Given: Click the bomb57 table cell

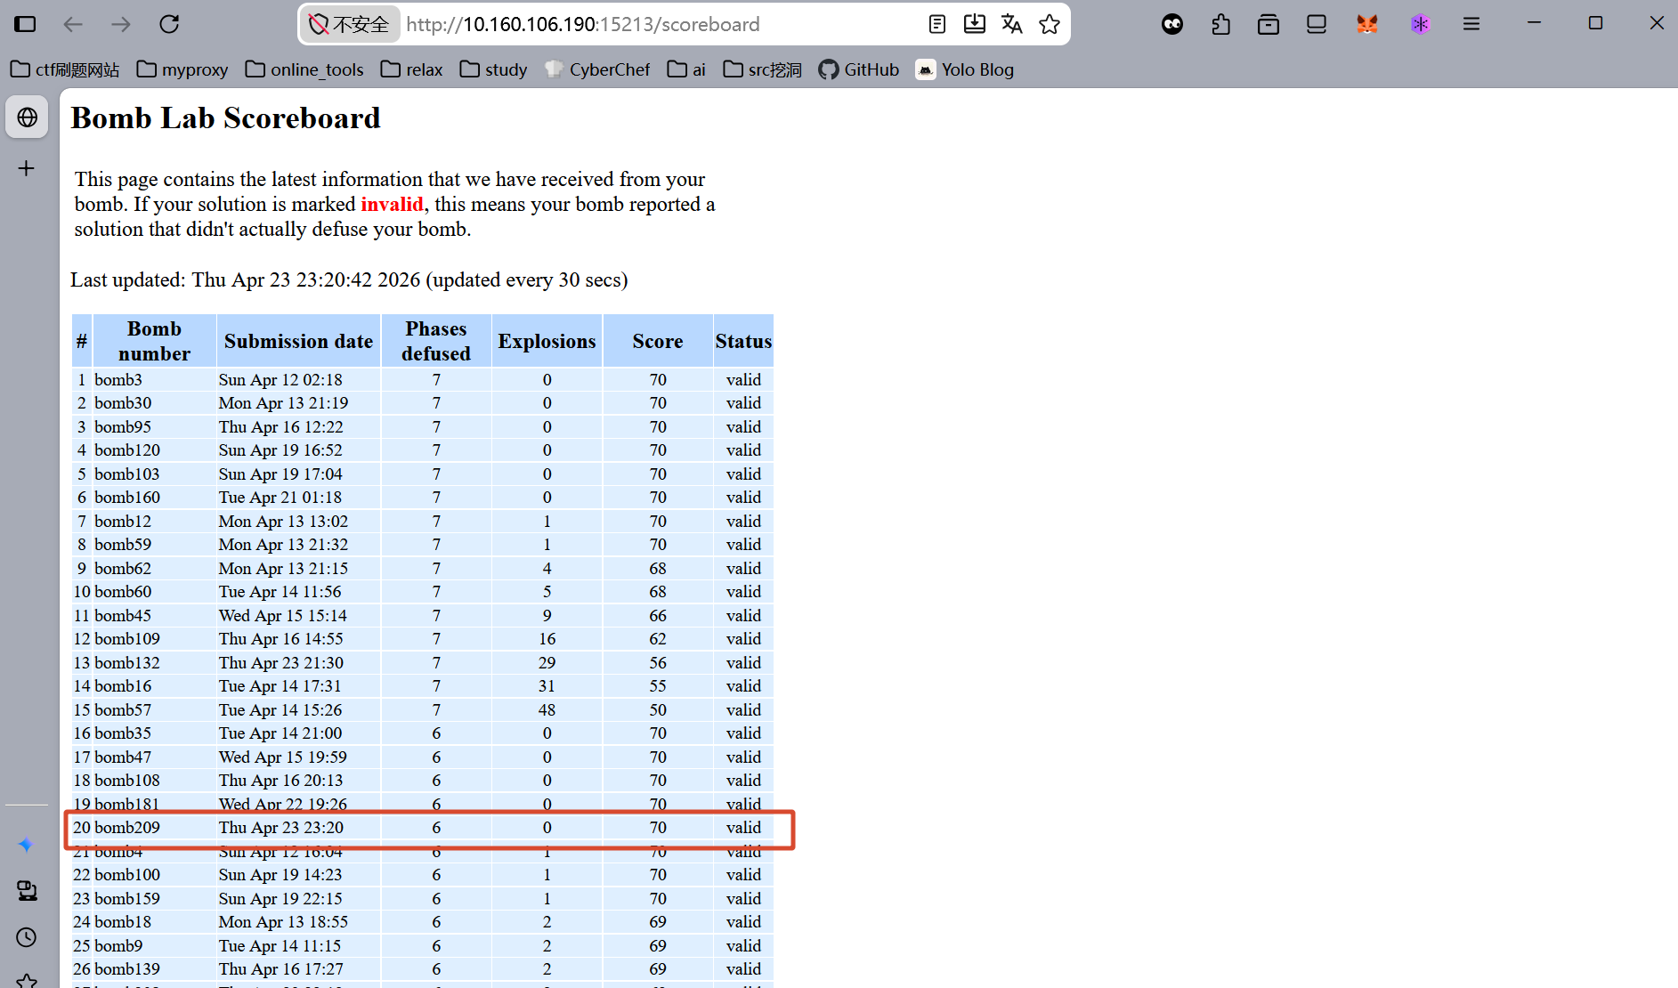Looking at the screenshot, I should pyautogui.click(x=154, y=710).
